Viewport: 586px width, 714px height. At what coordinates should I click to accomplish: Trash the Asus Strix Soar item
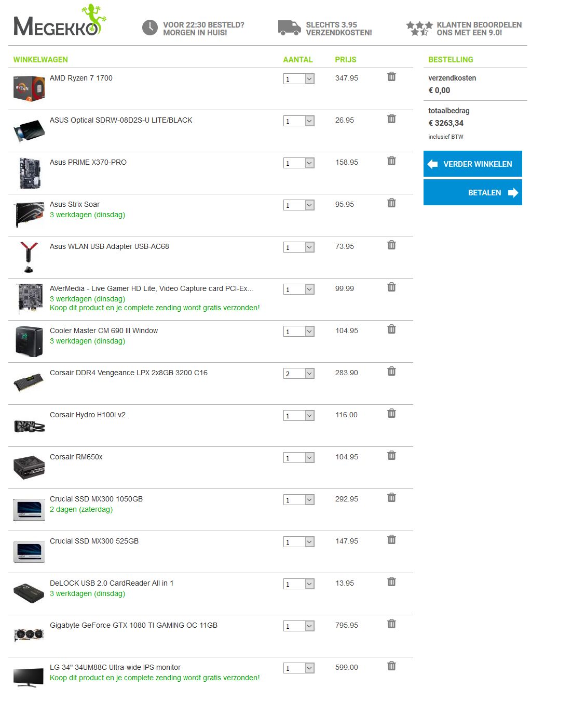point(391,203)
